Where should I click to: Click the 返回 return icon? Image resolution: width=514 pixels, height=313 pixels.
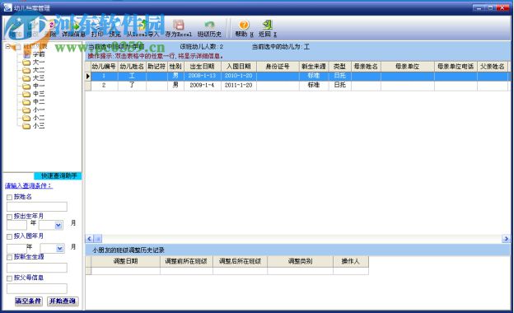pyautogui.click(x=268, y=28)
